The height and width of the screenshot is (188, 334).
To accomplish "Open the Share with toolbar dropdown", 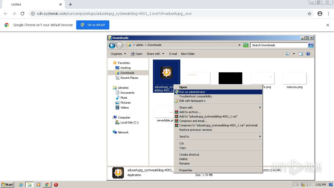I will [156, 54].
